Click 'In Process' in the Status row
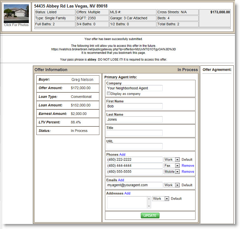 [x=79, y=131]
